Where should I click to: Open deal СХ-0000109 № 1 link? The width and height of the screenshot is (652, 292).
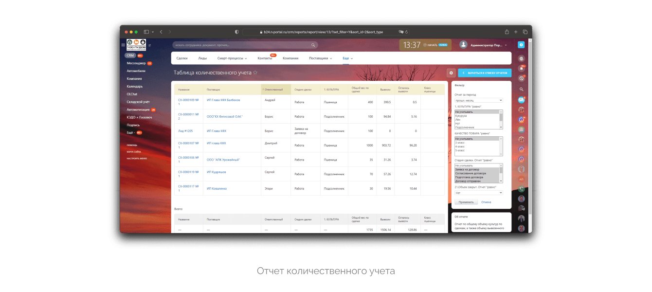click(189, 102)
